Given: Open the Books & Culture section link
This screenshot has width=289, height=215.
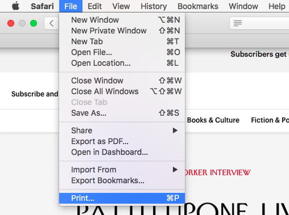Looking at the screenshot, I should click(213, 120).
